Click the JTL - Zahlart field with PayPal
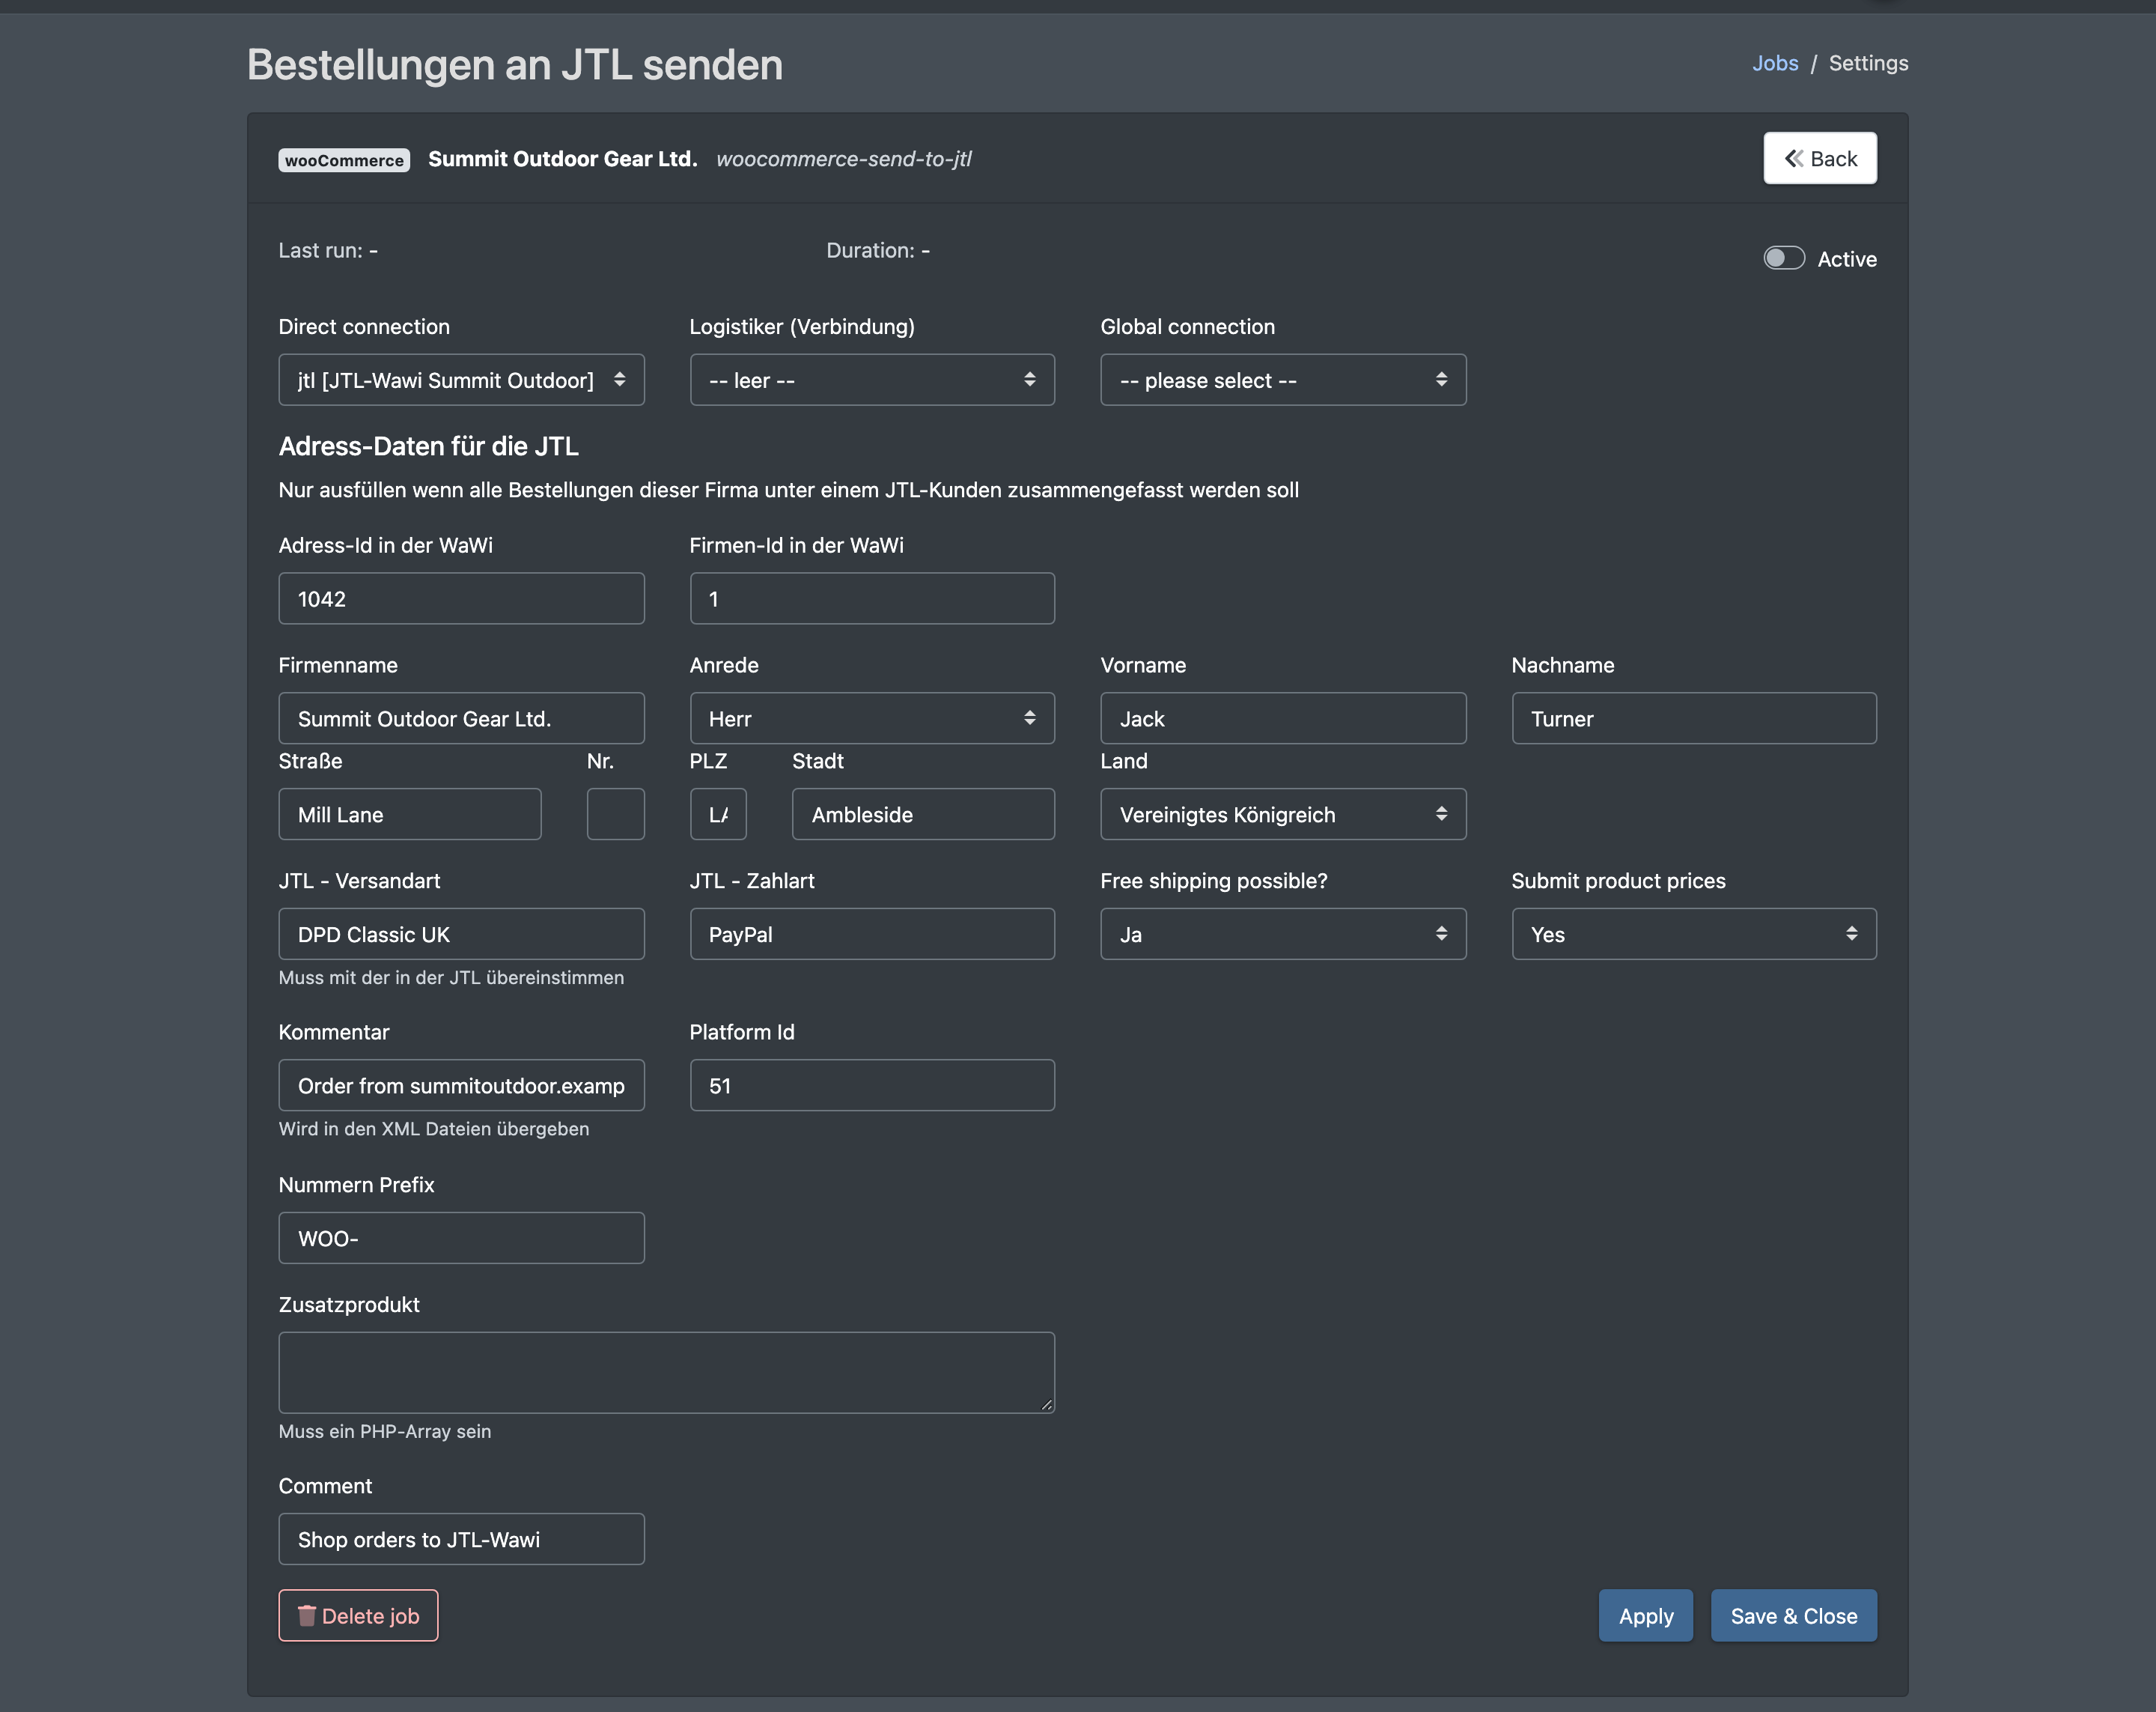 [872, 935]
